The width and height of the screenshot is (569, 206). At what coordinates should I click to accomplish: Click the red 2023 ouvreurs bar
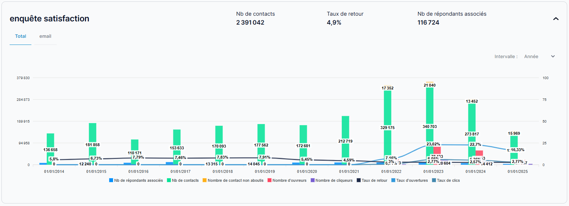437,150
